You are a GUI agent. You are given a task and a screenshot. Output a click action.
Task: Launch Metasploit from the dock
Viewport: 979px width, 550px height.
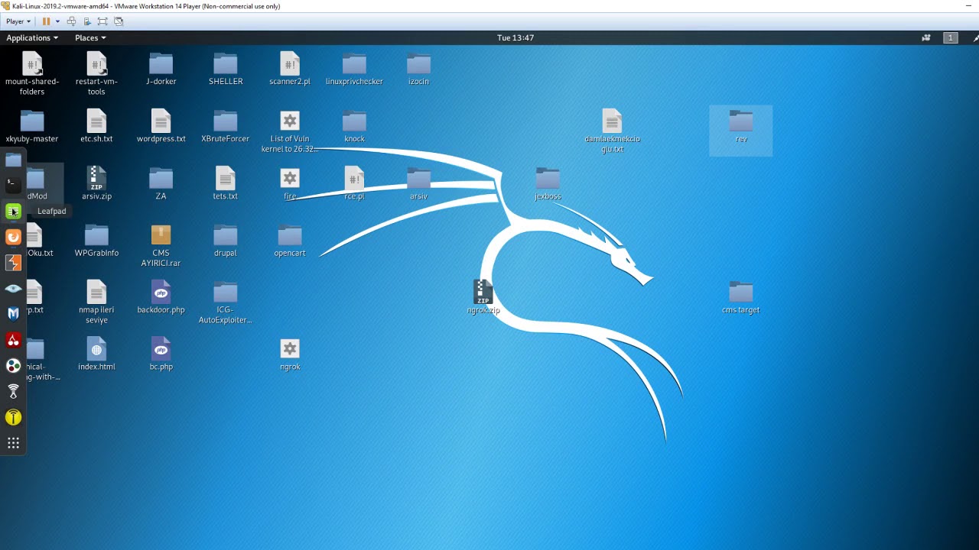click(x=13, y=314)
